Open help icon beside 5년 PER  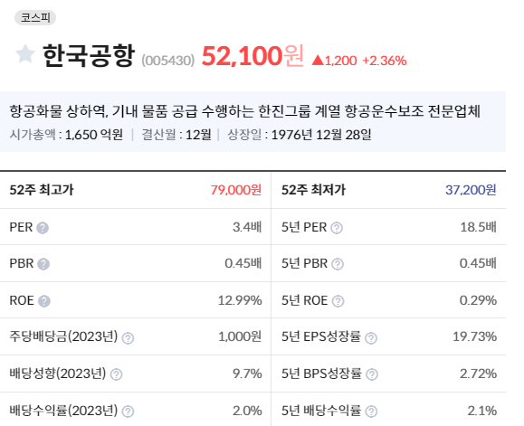pyautogui.click(x=337, y=228)
